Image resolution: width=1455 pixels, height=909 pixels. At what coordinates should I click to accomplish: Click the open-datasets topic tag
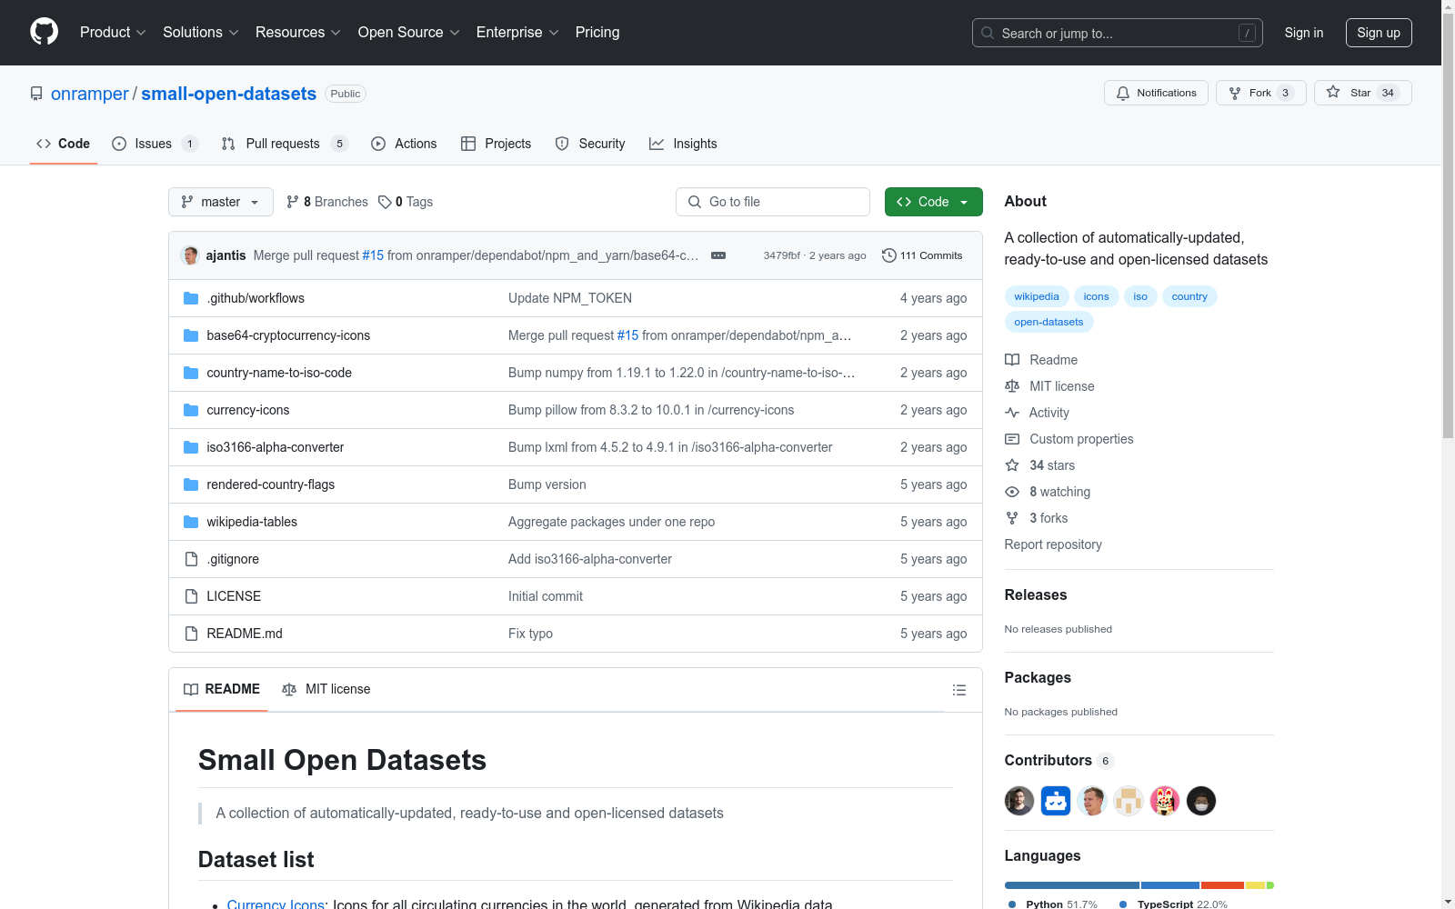coord(1049,322)
